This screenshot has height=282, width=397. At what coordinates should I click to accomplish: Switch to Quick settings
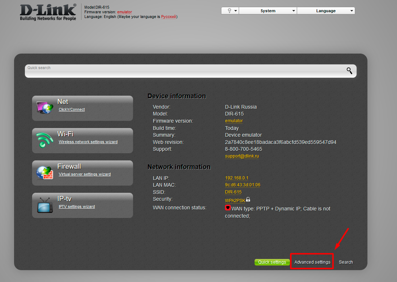(x=272, y=262)
